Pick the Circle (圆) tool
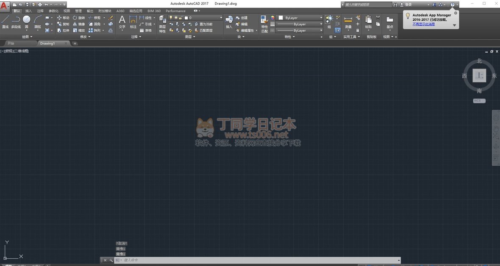500x266 pixels. tap(26, 21)
